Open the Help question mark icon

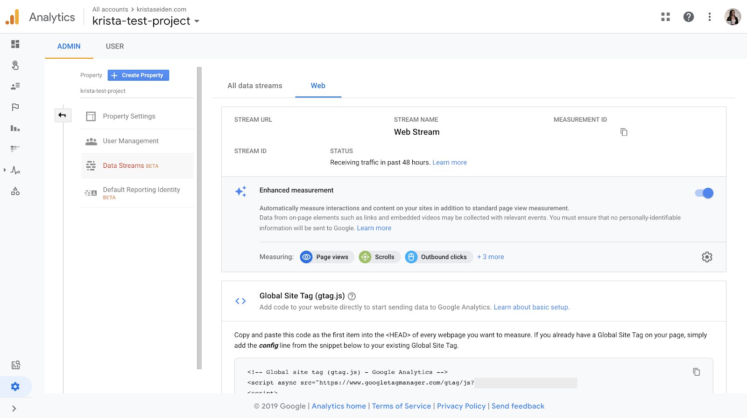(689, 17)
